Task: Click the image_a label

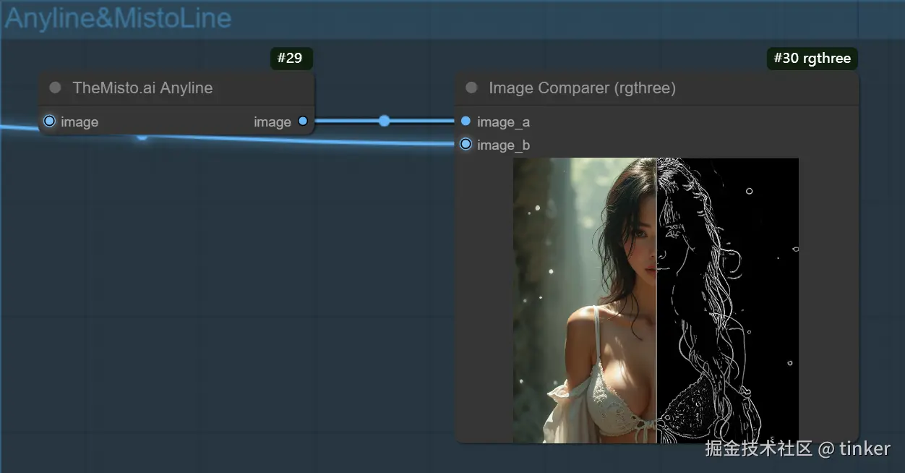Action: point(503,122)
